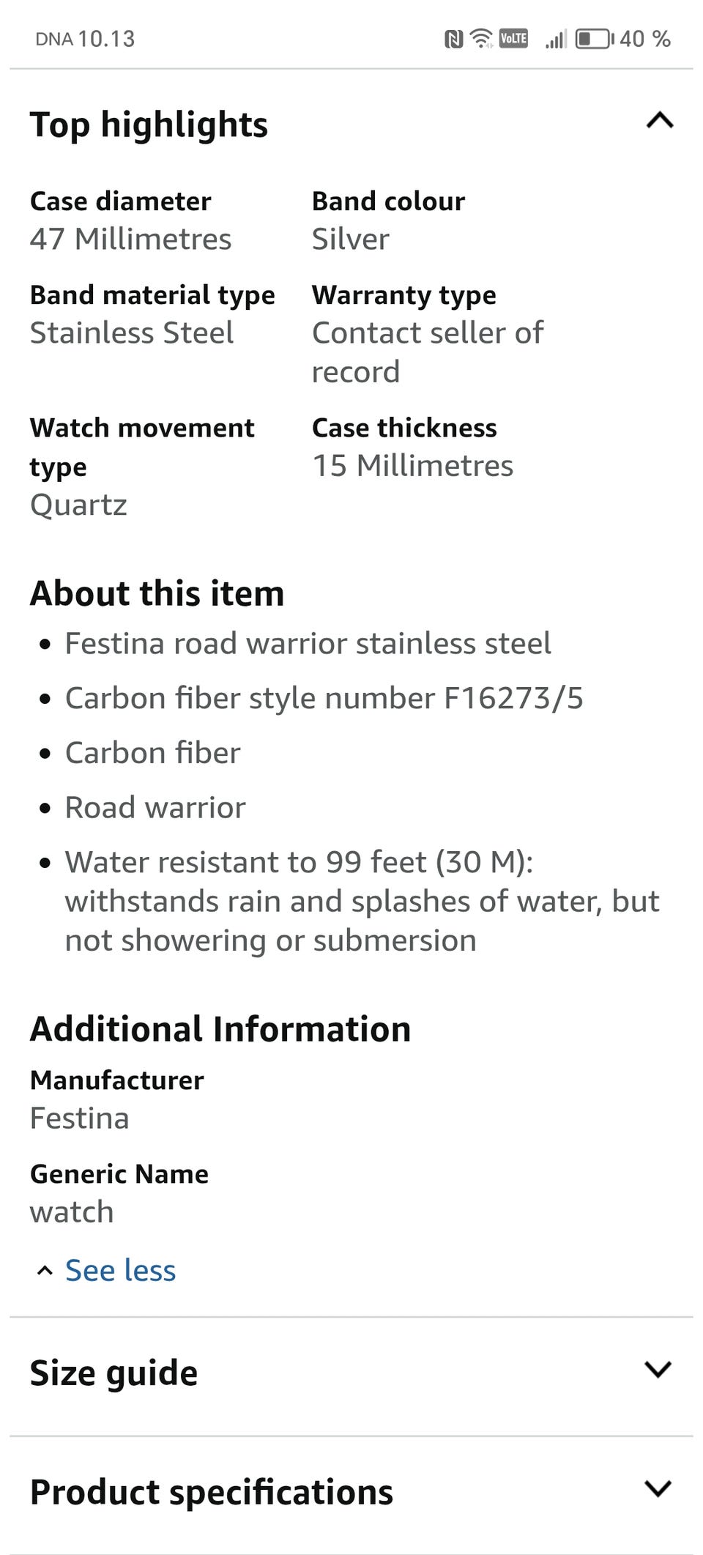The image size is (703, 1555).
Task: Expand the Size guide section
Action: coord(658,1370)
